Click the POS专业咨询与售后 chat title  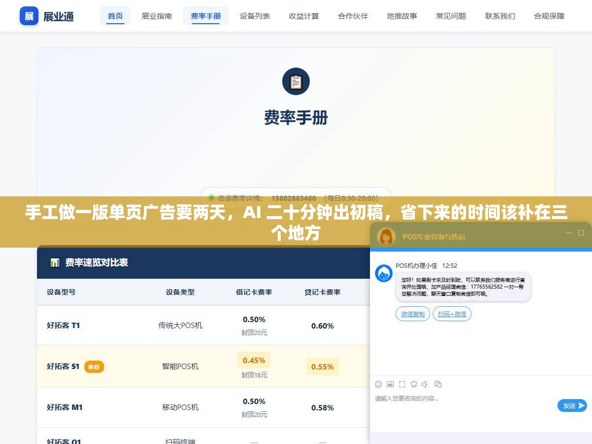(x=434, y=237)
